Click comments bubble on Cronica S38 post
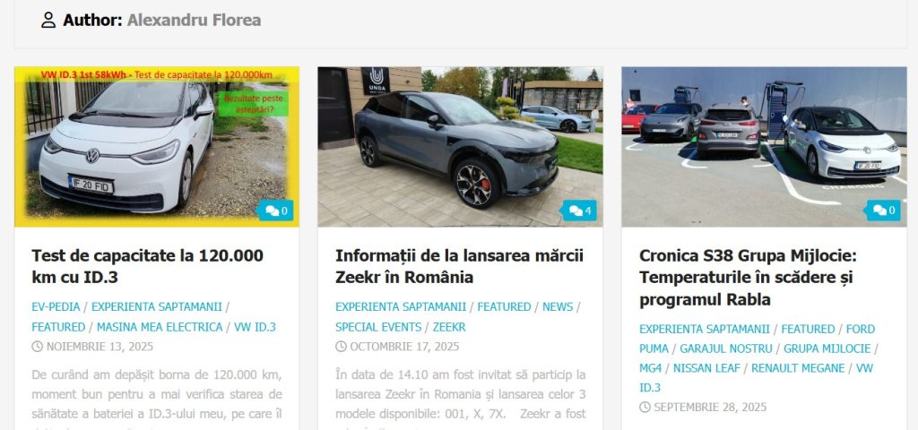The image size is (918, 430). coord(883,211)
